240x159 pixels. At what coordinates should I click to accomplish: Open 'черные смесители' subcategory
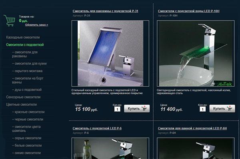pos(28,119)
